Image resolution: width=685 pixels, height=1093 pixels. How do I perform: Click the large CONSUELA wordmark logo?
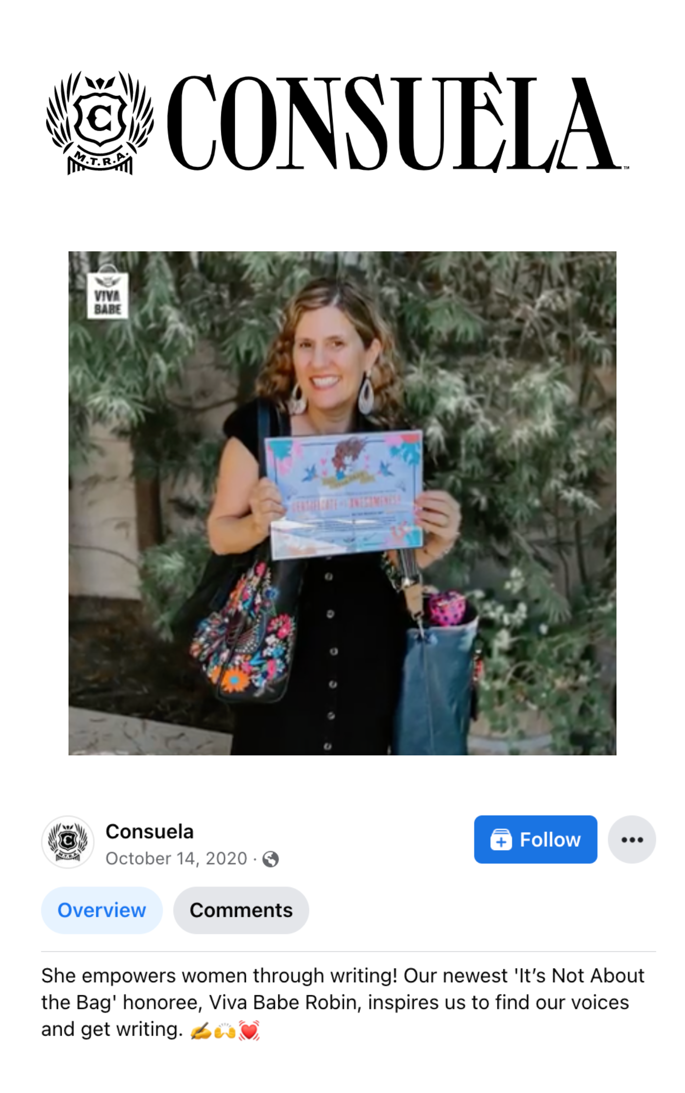click(x=397, y=122)
